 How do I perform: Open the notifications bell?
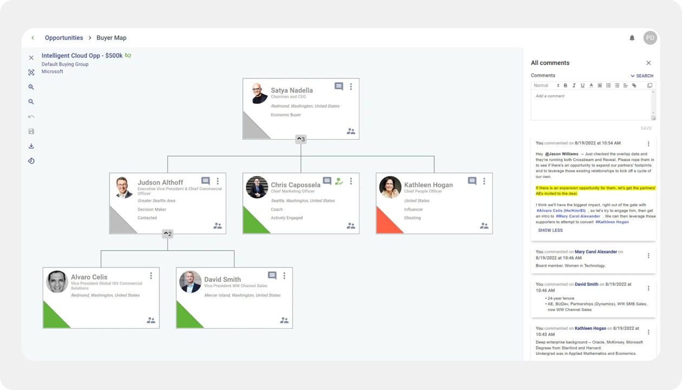(x=632, y=38)
